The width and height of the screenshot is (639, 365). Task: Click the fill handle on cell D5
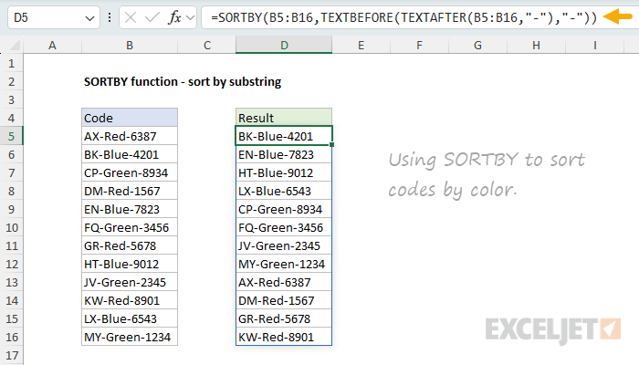(332, 144)
